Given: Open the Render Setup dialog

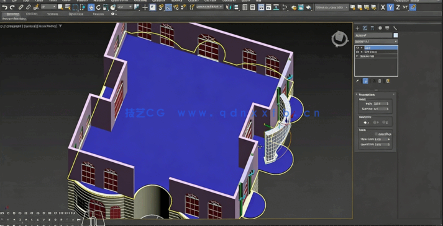Looking at the screenshot, I should pos(294,7).
